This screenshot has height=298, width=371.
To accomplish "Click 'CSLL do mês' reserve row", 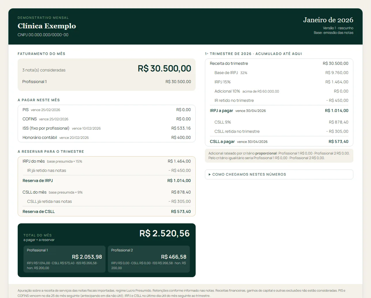I will [x=107, y=192].
